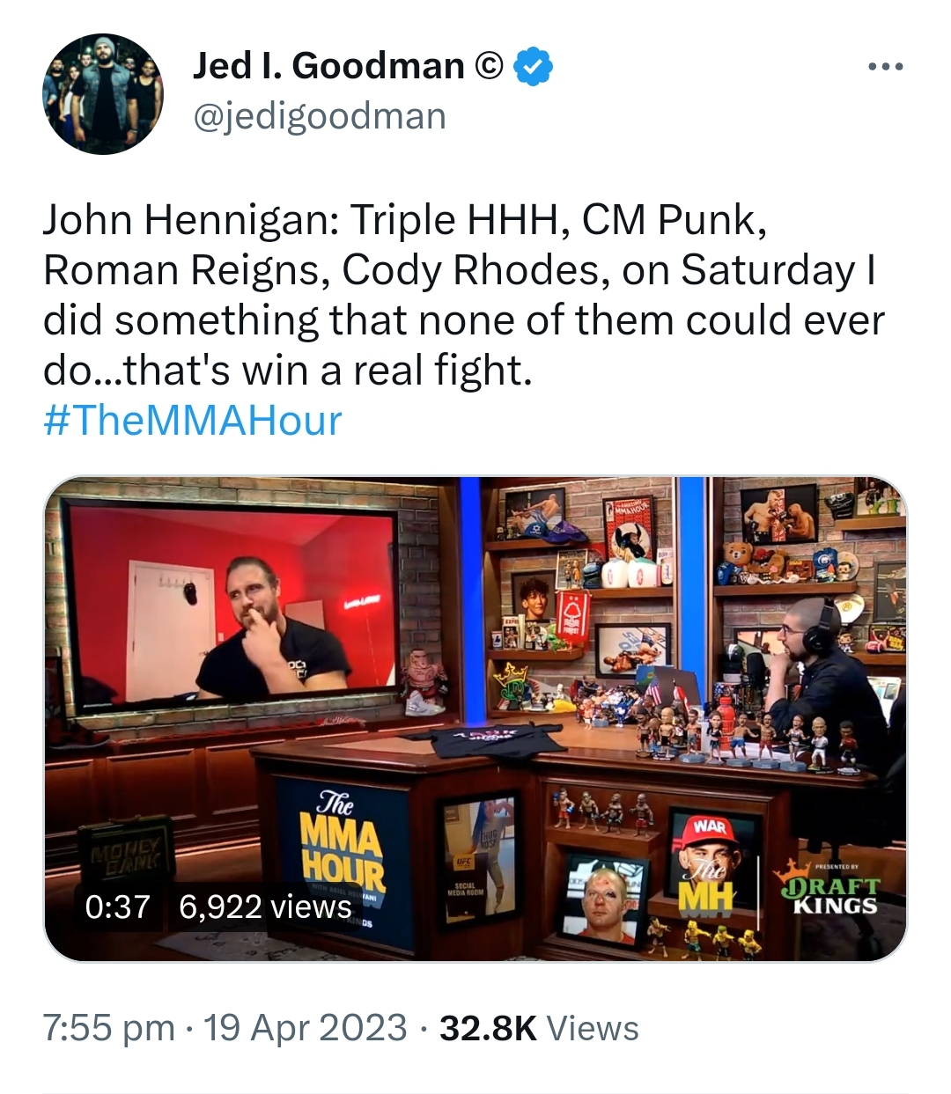
Task: Click the 6,922 views video label
Action: pos(265,907)
